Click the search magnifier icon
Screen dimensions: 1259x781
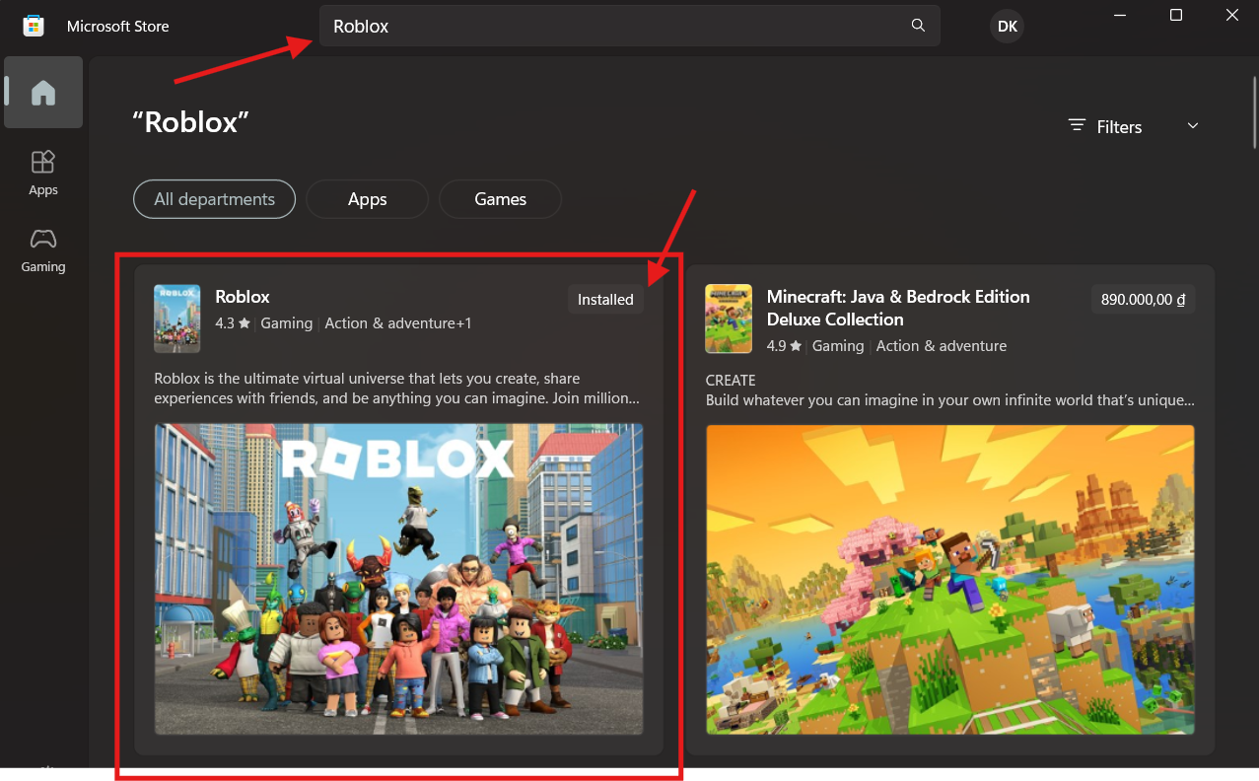tap(918, 26)
